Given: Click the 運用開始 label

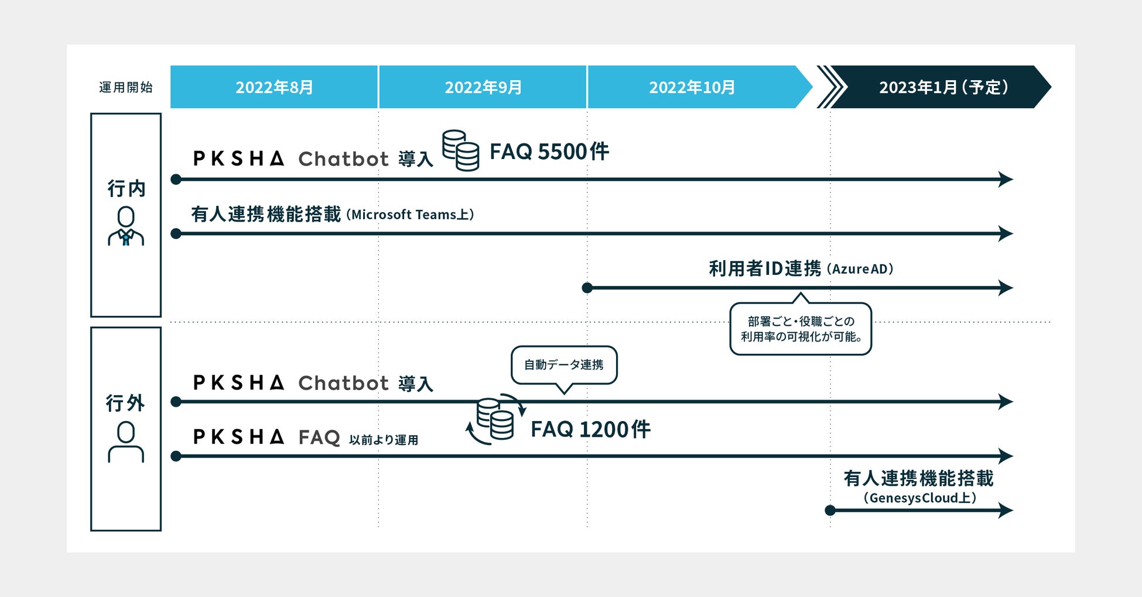Looking at the screenshot, I should pos(126,88).
